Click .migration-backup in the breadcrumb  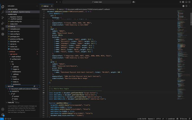(48, 9)
